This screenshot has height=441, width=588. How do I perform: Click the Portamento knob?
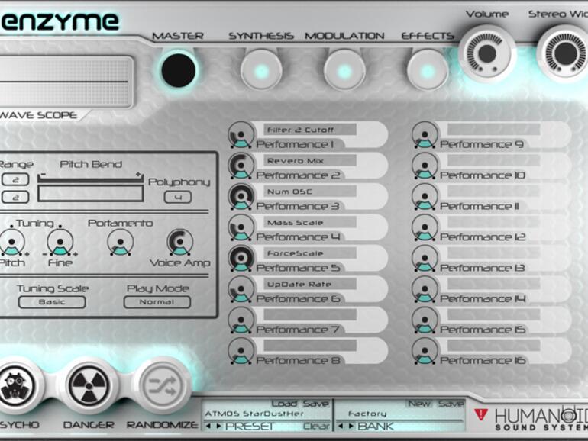click(121, 243)
